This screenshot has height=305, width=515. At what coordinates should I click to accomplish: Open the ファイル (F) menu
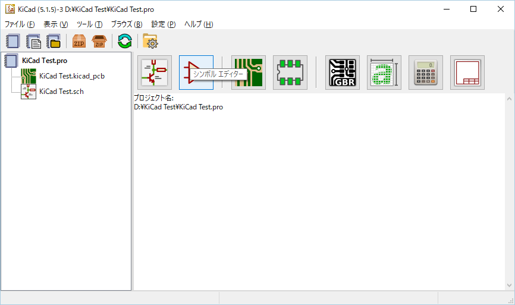20,24
